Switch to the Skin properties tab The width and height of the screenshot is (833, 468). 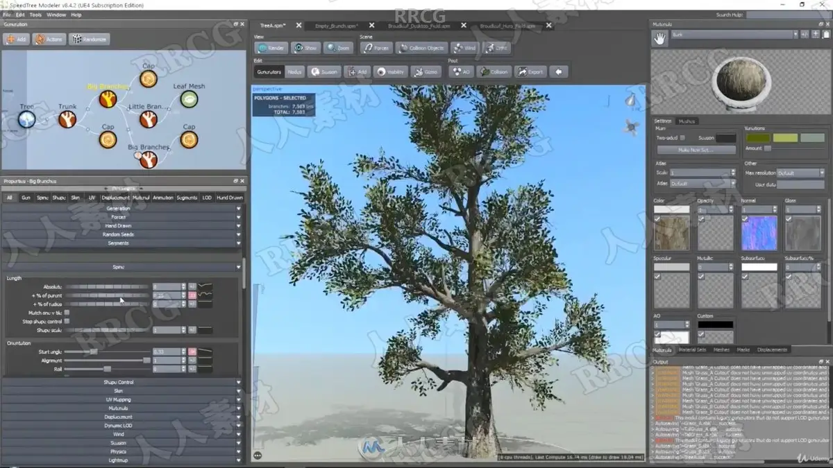click(76, 198)
